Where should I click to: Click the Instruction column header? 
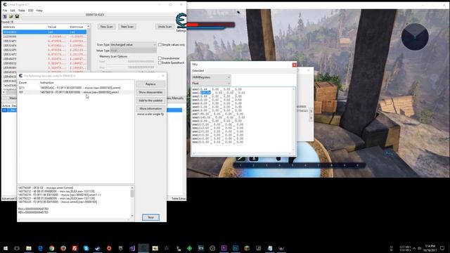click(x=47, y=83)
